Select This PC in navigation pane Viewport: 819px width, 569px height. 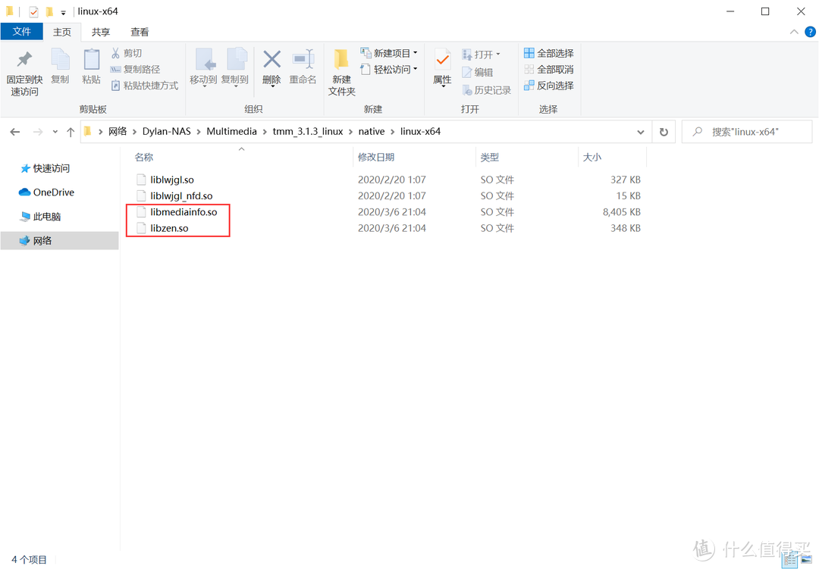coord(41,216)
